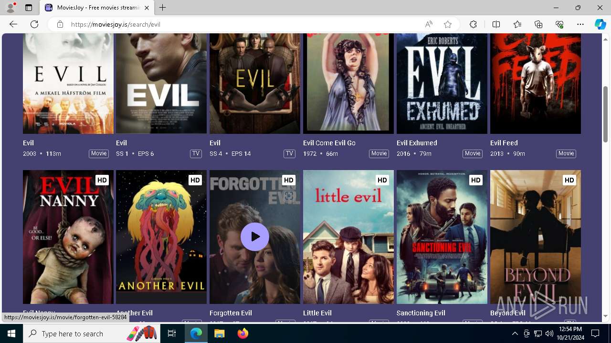View site information padlock icon
The height and width of the screenshot is (343, 611).
(60, 24)
